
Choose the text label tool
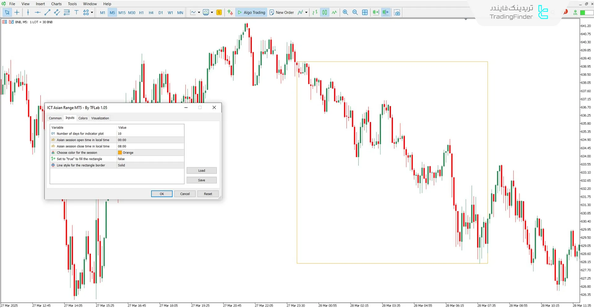[x=76, y=12]
